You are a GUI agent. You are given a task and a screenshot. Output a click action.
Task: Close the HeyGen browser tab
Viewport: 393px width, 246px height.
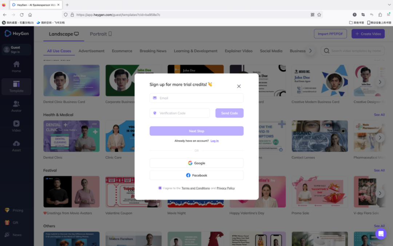click(x=58, y=5)
